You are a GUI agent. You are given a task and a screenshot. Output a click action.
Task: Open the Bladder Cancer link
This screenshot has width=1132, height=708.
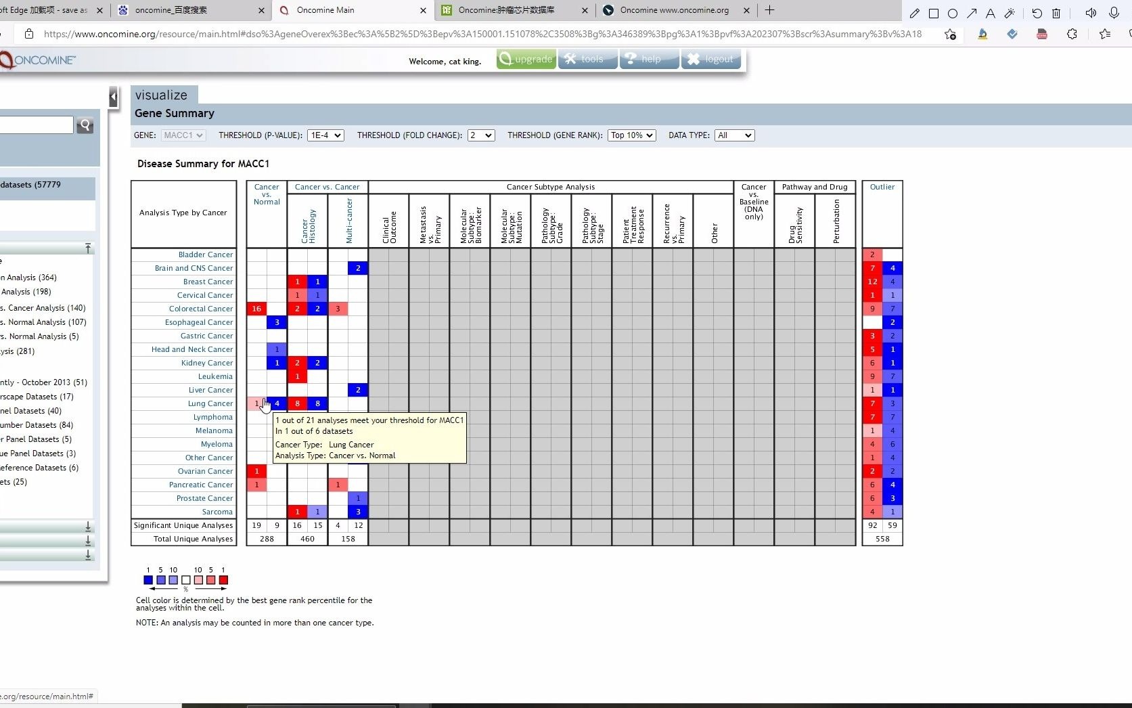(x=206, y=255)
